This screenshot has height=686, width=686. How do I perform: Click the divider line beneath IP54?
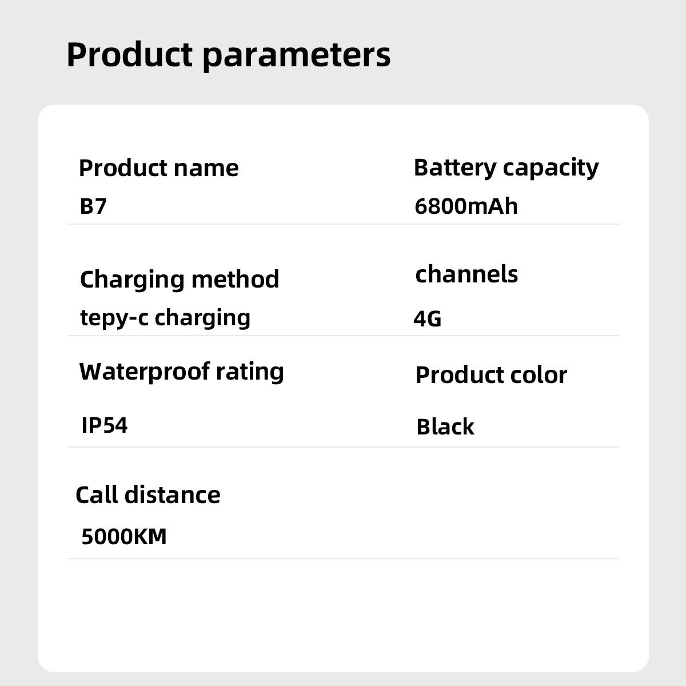pos(343,447)
